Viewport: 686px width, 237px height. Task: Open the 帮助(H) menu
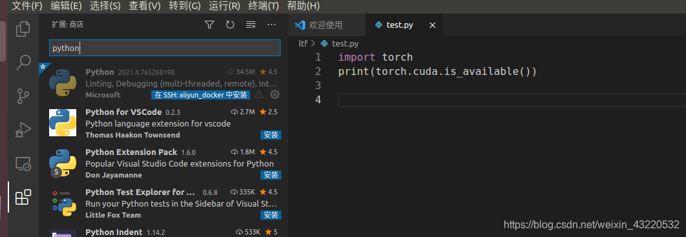point(303,6)
